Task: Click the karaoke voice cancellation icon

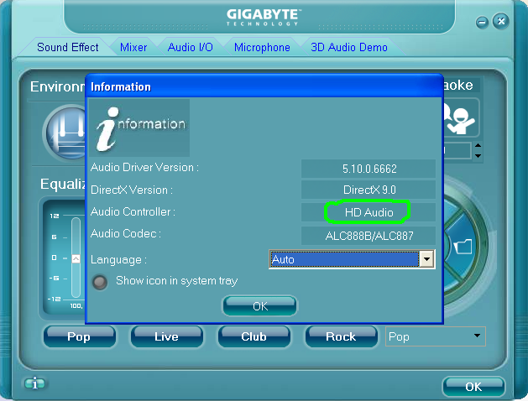Action: (x=460, y=118)
